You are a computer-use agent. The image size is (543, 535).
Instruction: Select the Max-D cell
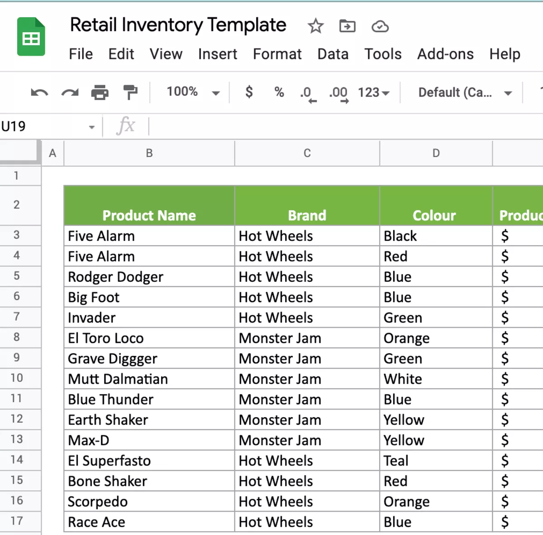click(x=149, y=440)
